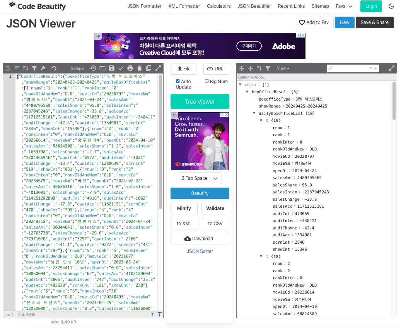Click the Minify button

(x=184, y=208)
